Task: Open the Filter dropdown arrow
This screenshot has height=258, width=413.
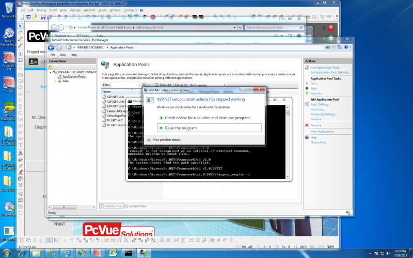Action: 139,85
